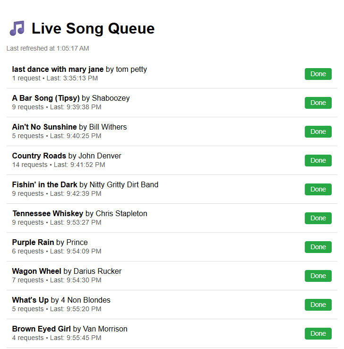The width and height of the screenshot is (344, 349).
Task: Mark "last dance with mary jane" as Done
Action: (318, 74)
